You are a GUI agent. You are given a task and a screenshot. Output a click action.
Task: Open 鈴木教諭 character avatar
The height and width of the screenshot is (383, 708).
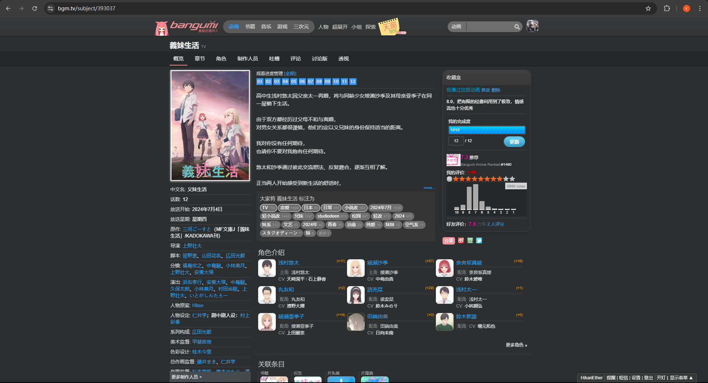click(444, 322)
